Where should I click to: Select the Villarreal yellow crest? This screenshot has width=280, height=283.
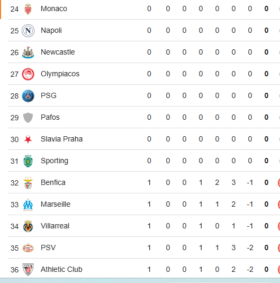click(28, 226)
